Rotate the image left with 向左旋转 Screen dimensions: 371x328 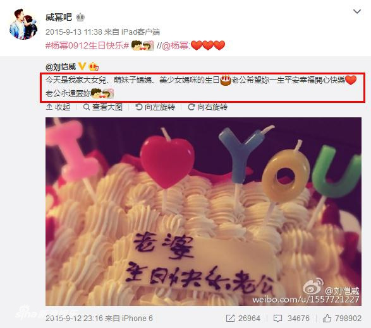155,107
